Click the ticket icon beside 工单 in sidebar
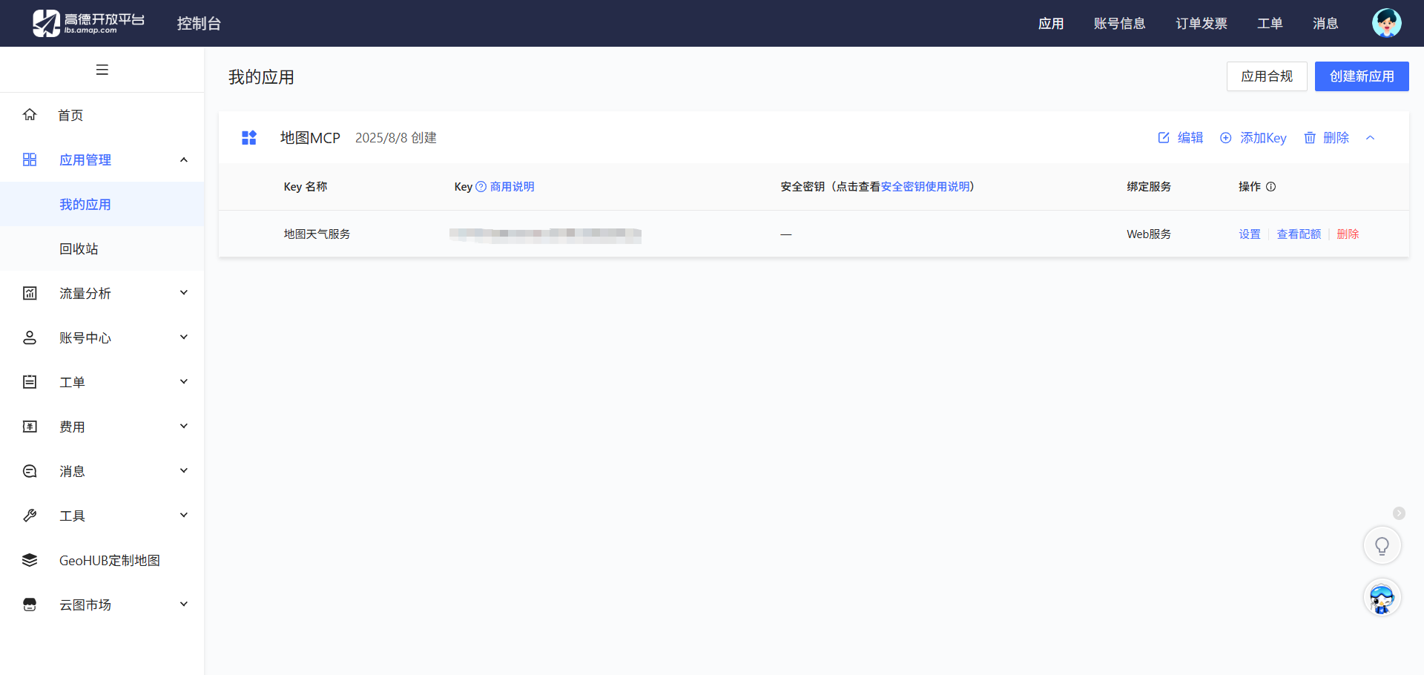This screenshot has width=1424, height=675. (30, 382)
